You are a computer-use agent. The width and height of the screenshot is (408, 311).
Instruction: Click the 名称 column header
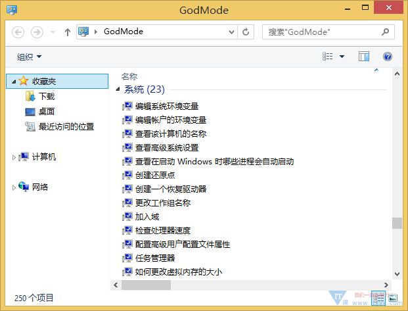129,76
